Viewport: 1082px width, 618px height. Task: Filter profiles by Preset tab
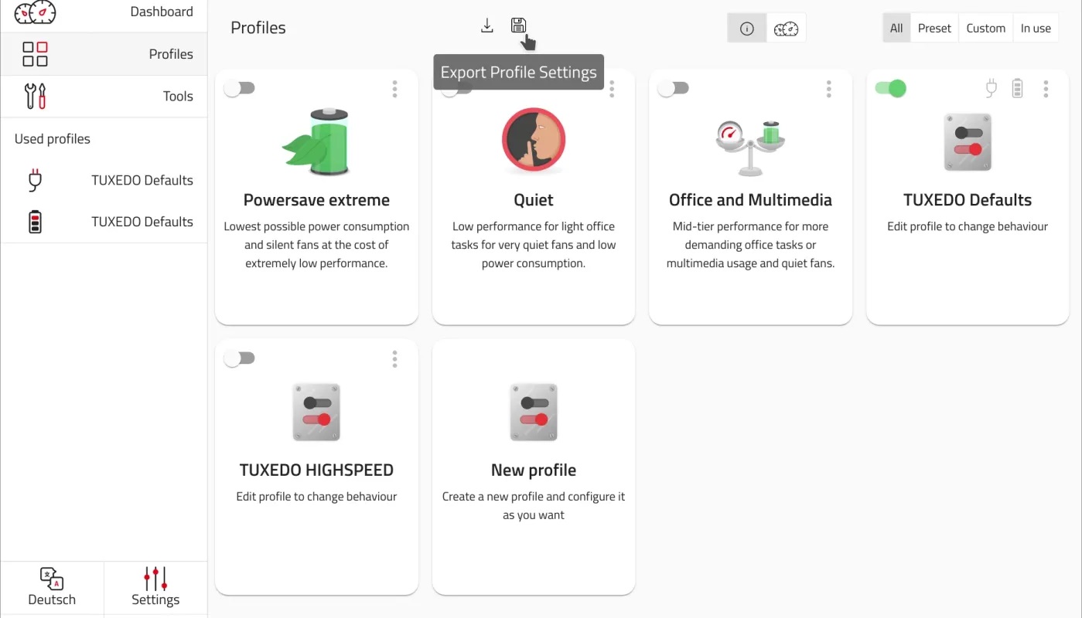[x=934, y=29]
